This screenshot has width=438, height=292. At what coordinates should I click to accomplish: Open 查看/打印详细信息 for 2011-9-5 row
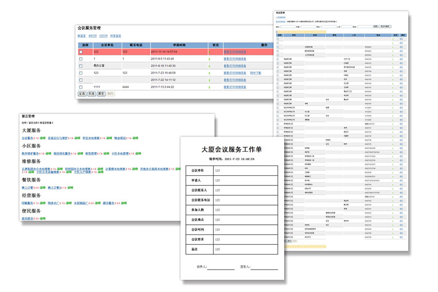235,59
